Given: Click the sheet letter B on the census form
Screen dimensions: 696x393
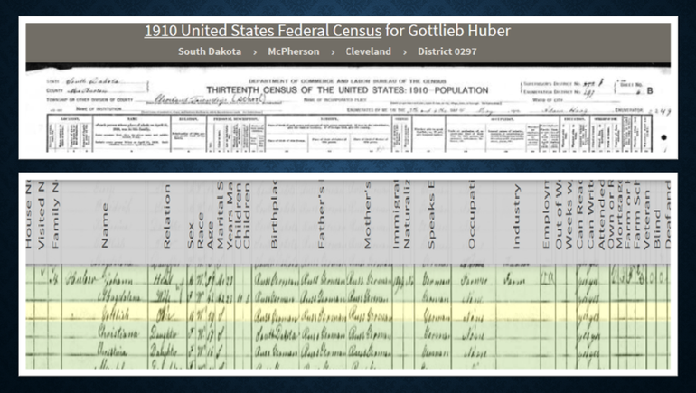Looking at the screenshot, I should tap(649, 91).
